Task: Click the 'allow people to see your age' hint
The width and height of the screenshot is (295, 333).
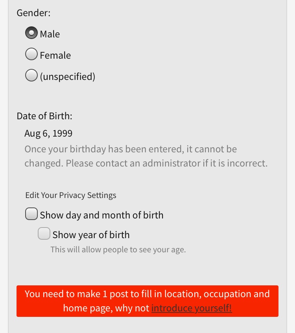Action: tap(118, 250)
